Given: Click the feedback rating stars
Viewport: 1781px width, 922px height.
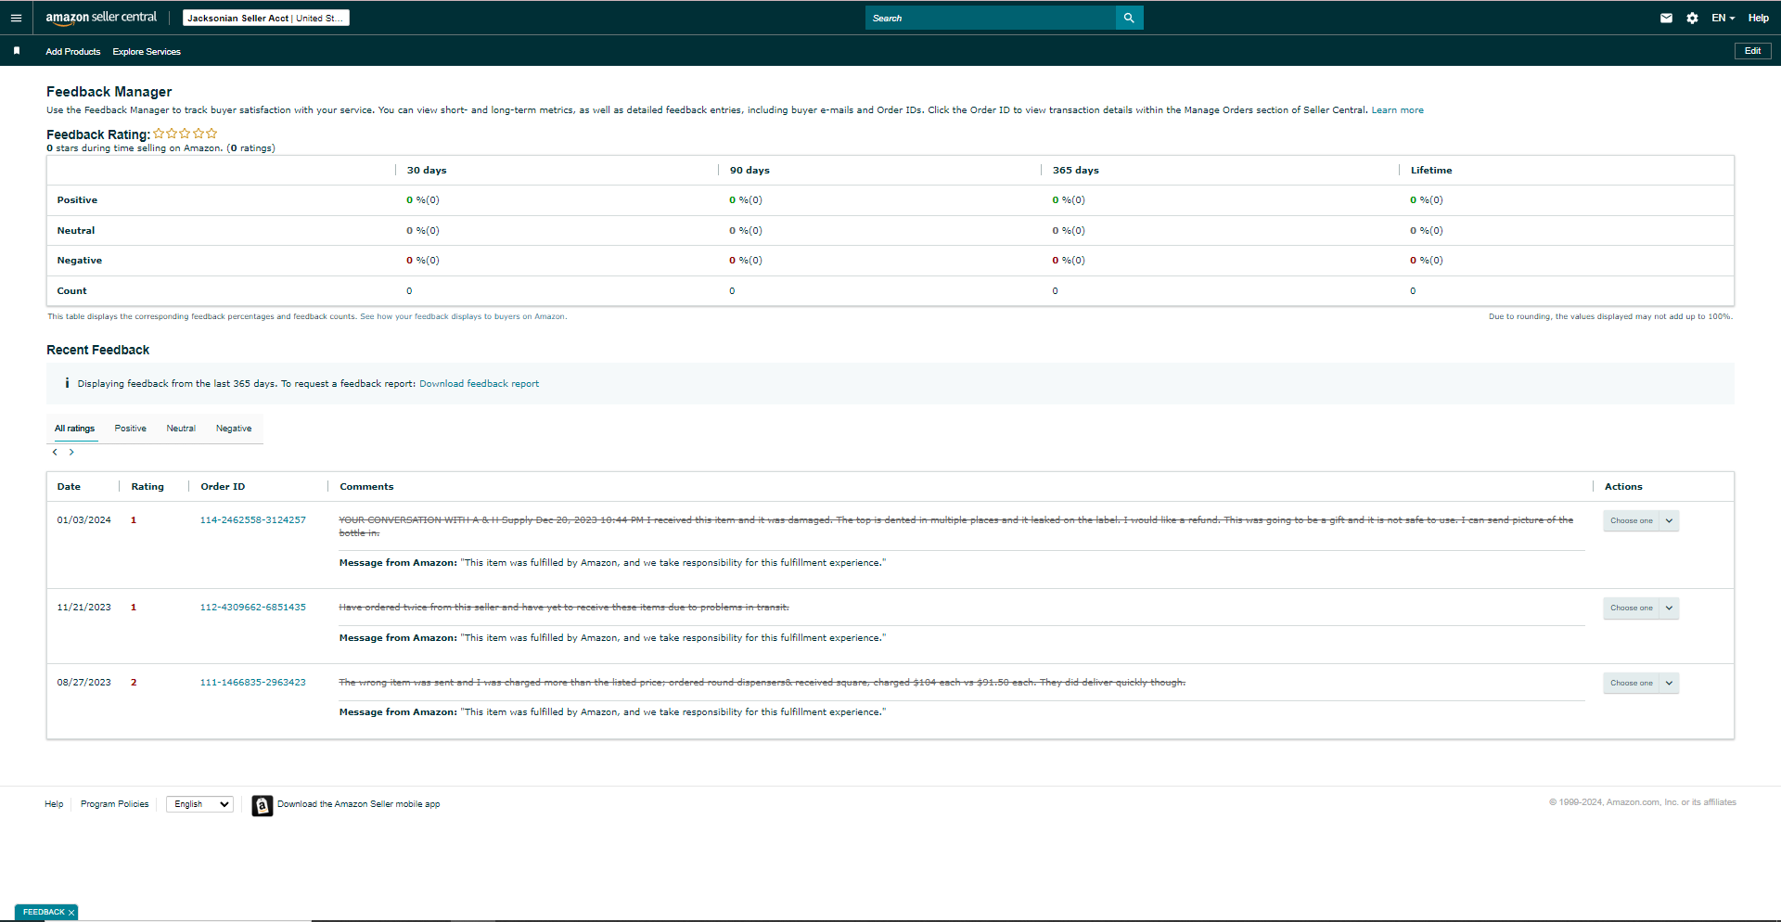Looking at the screenshot, I should 186,134.
